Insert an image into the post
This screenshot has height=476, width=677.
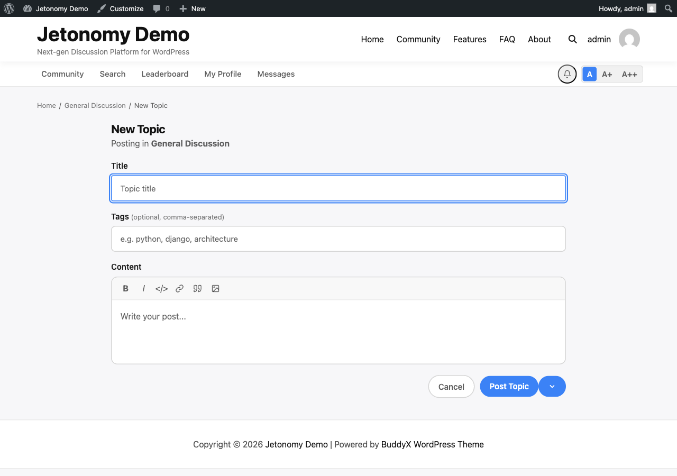pos(215,288)
